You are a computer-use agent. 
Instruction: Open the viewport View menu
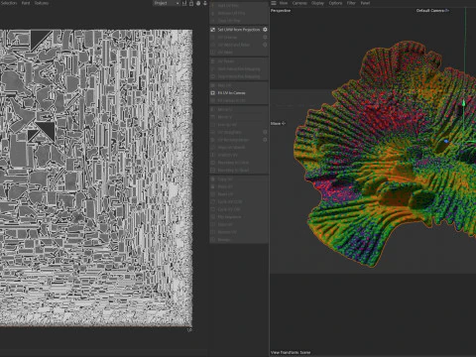284,3
